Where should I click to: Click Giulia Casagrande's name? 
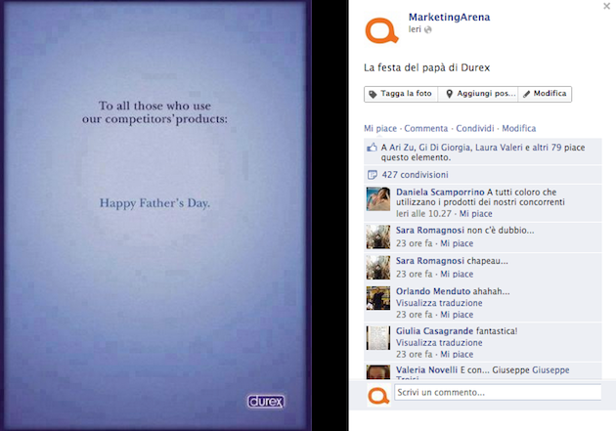click(434, 331)
